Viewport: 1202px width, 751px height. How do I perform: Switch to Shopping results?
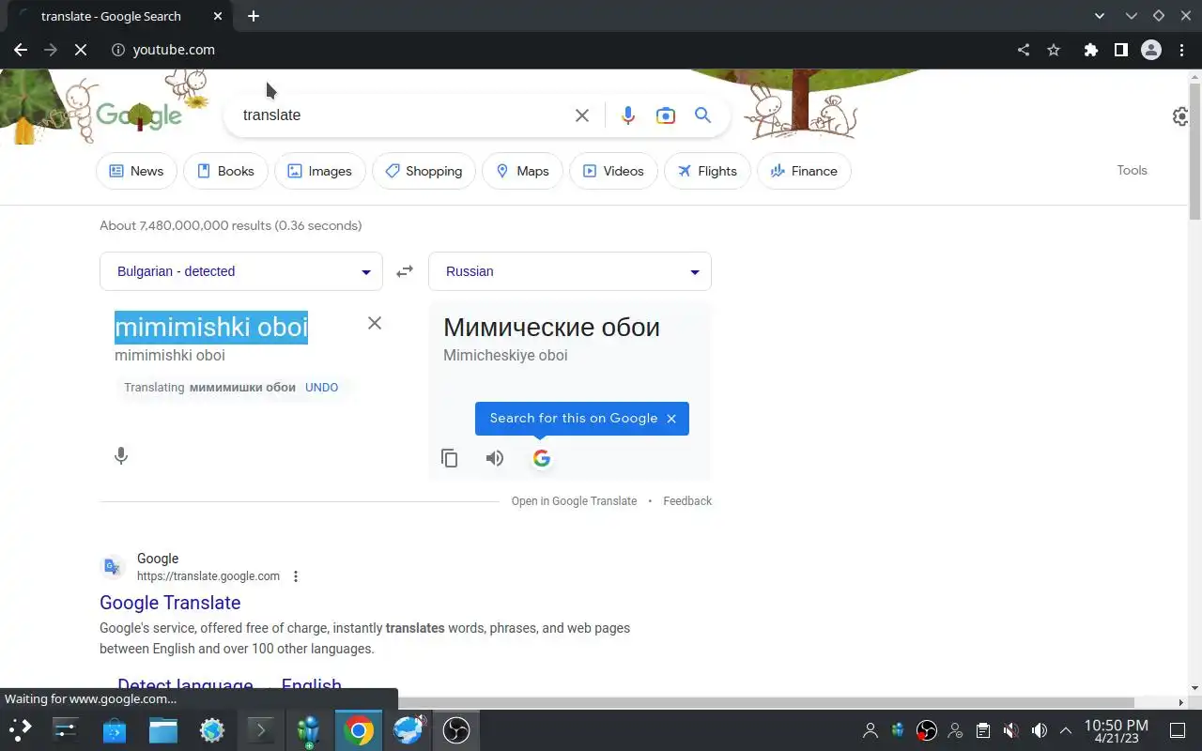(424, 171)
